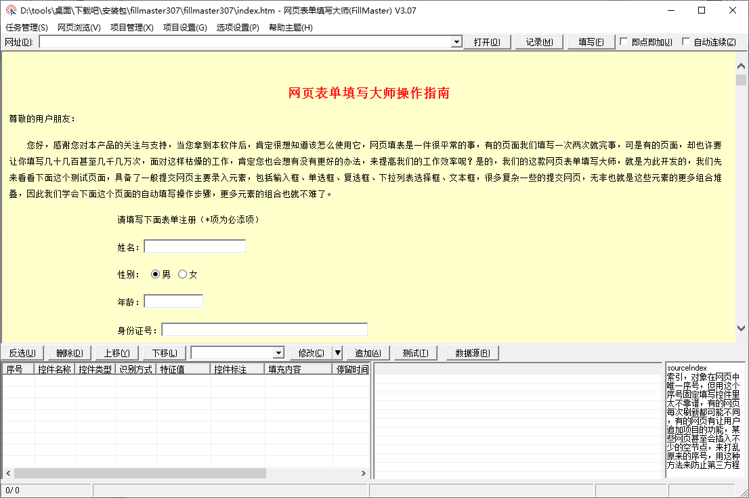This screenshot has height=498, width=749.
Task: Click the 记录(M) button
Action: (539, 42)
